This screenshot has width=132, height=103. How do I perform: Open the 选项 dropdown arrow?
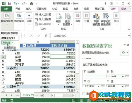click(13, 43)
